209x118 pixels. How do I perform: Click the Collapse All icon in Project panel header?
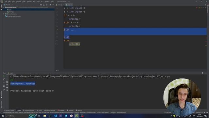tap(47, 5)
